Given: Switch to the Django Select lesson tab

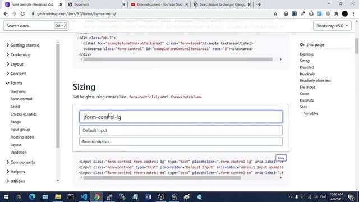Looking at the screenshot, I should click(222, 4).
